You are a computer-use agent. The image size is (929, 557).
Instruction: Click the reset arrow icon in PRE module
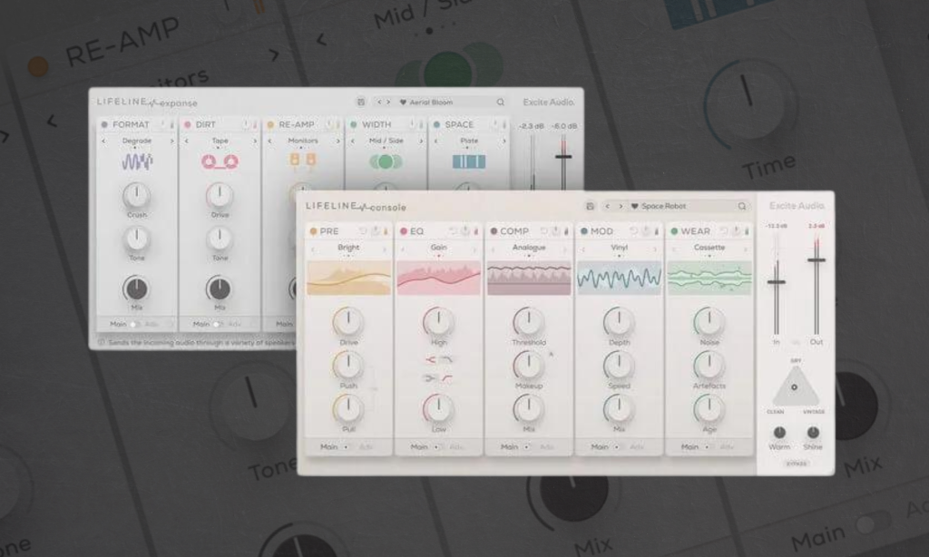pos(364,231)
